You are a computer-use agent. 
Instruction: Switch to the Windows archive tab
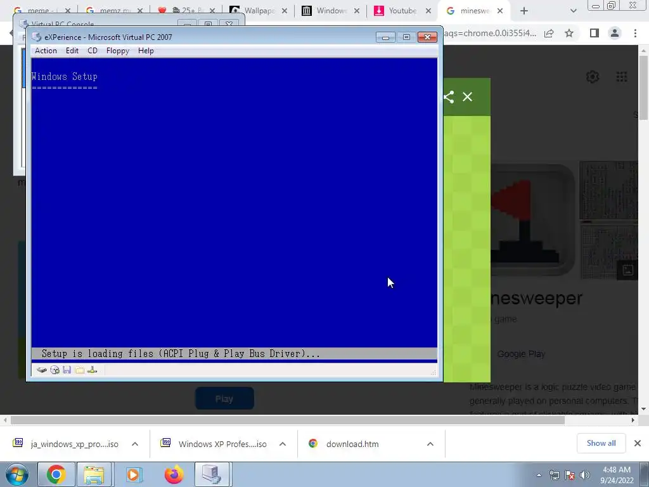tap(330, 11)
